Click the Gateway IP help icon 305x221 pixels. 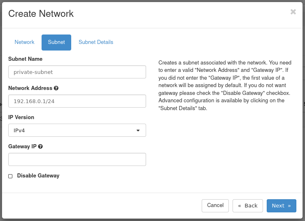[40, 147]
